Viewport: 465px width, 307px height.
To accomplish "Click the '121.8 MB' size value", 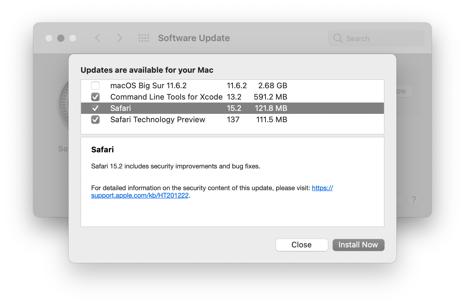I will pyautogui.click(x=271, y=108).
